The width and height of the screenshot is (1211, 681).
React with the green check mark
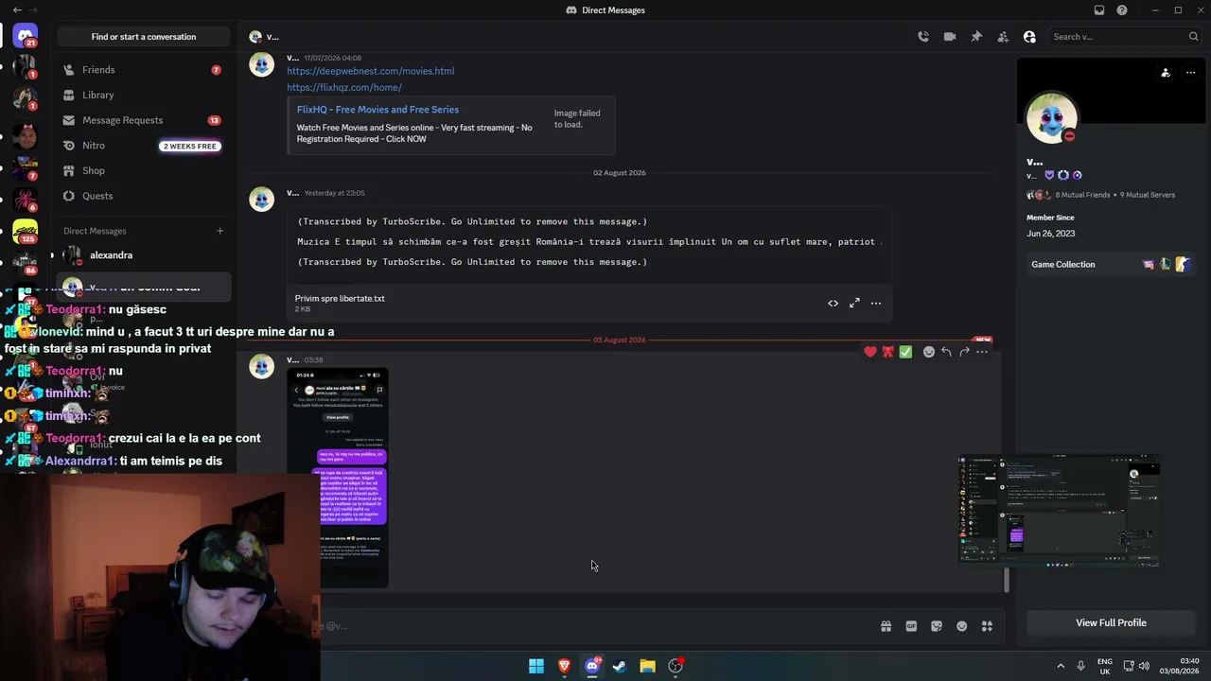tap(905, 352)
